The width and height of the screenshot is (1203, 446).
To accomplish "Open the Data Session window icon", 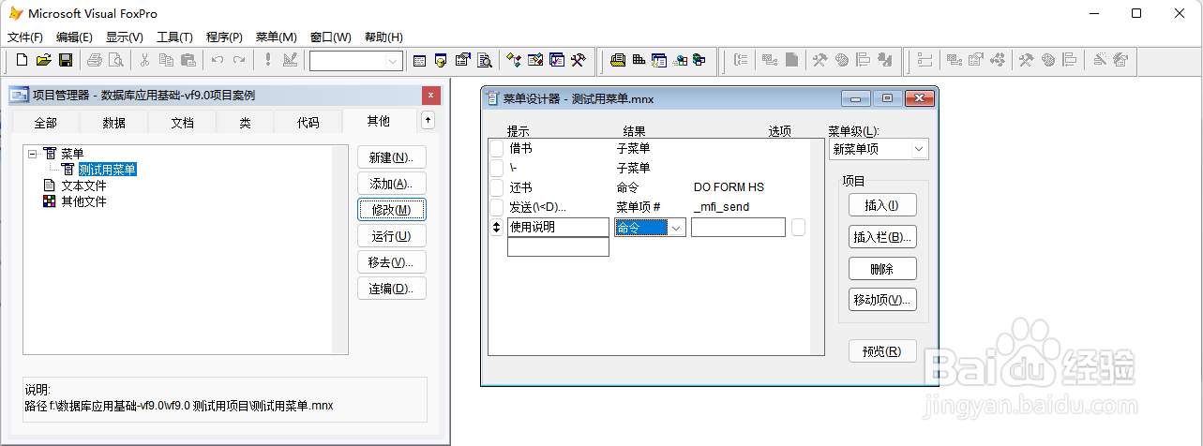I will pyautogui.click(x=441, y=60).
